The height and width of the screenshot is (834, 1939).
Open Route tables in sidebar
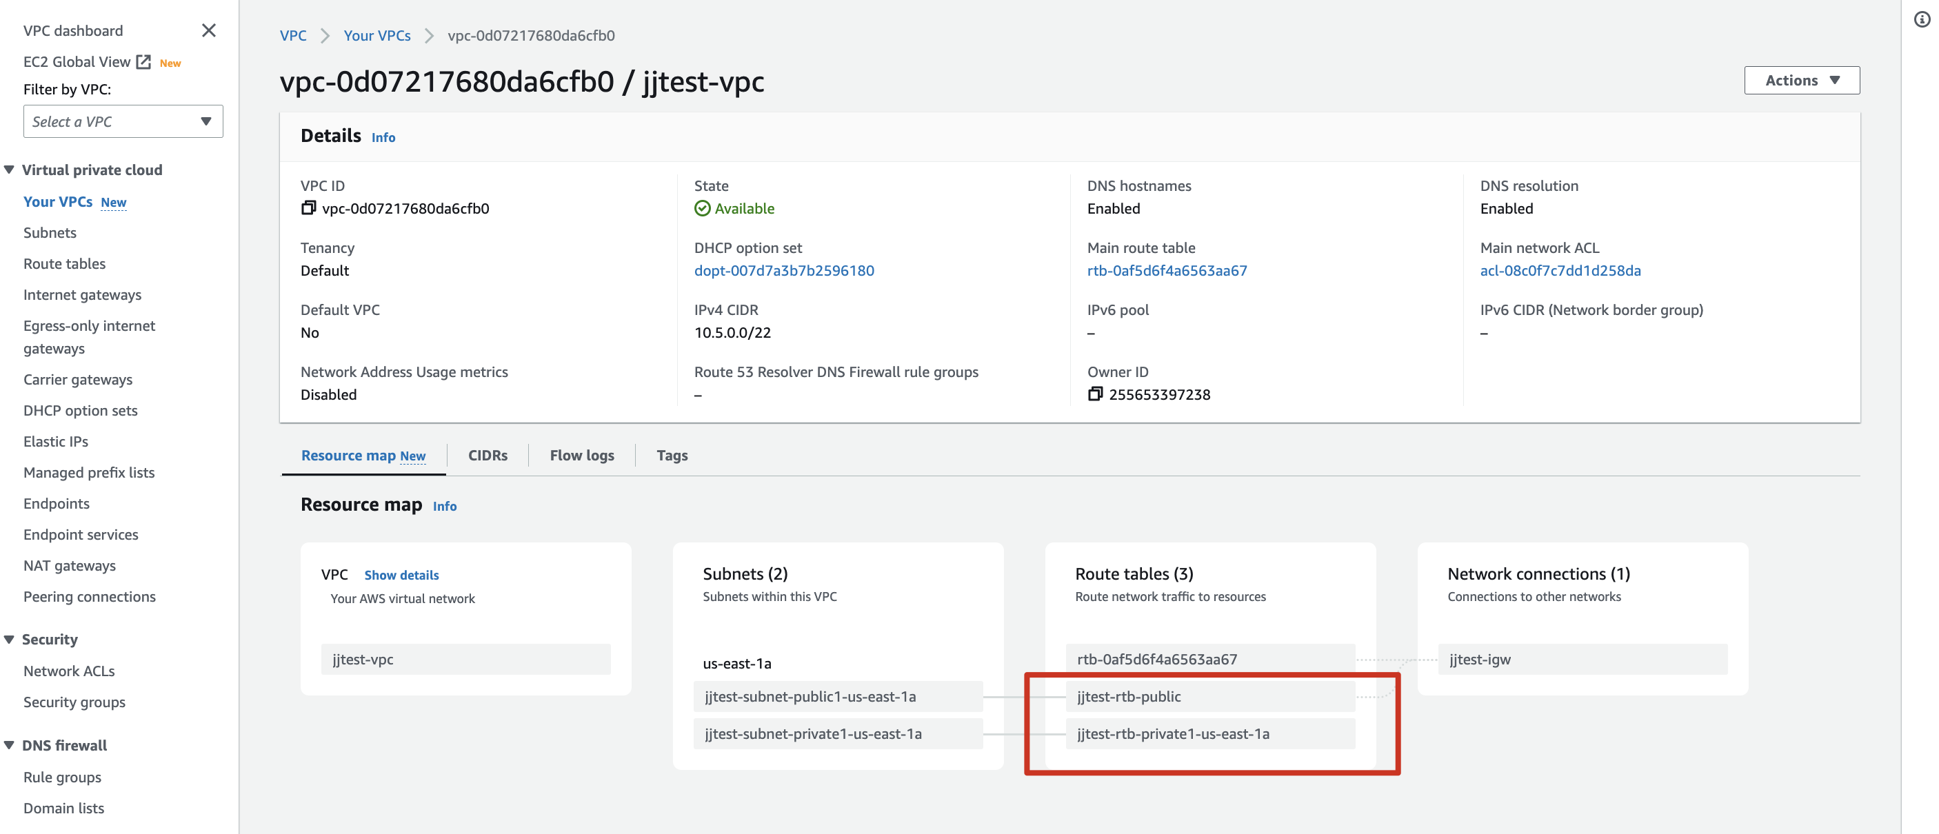coord(65,263)
